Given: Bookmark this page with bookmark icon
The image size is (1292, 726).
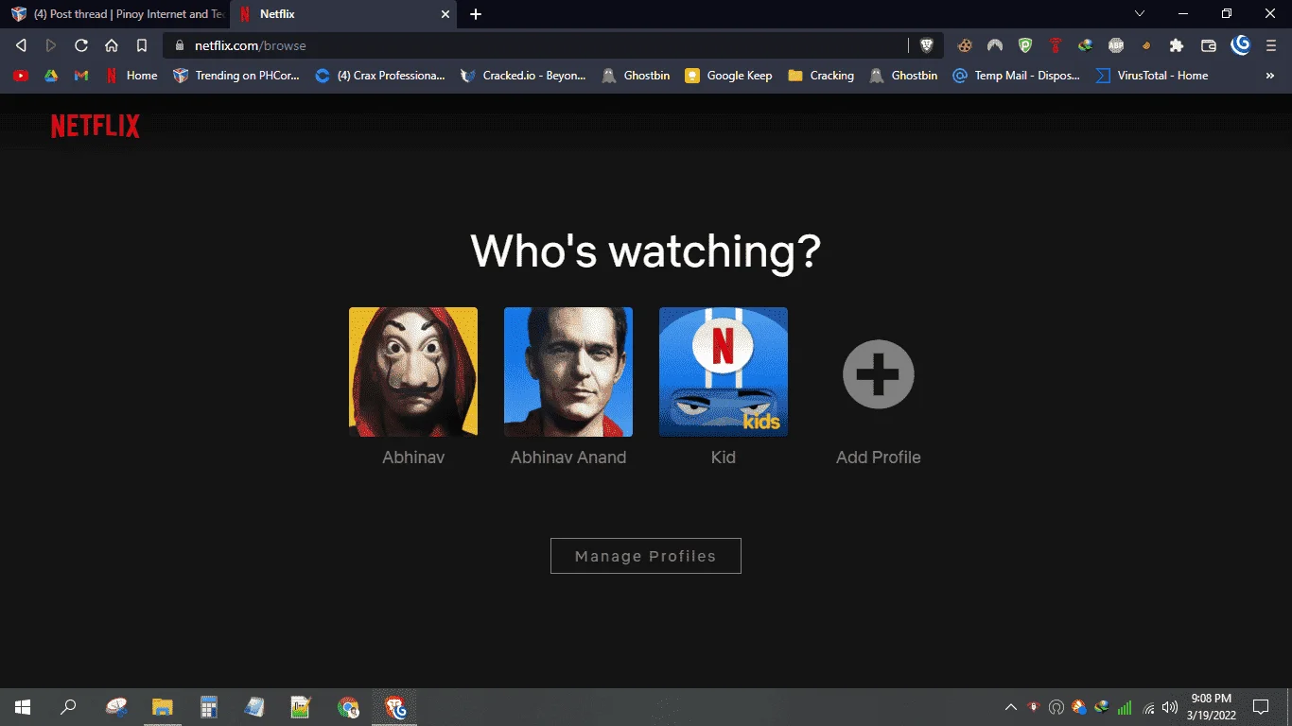Looking at the screenshot, I should point(142,45).
